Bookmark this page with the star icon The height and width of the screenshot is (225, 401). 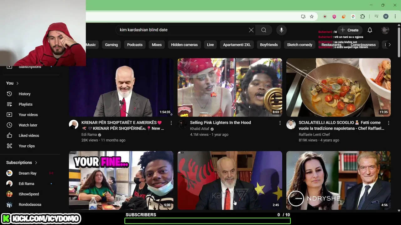[312, 17]
